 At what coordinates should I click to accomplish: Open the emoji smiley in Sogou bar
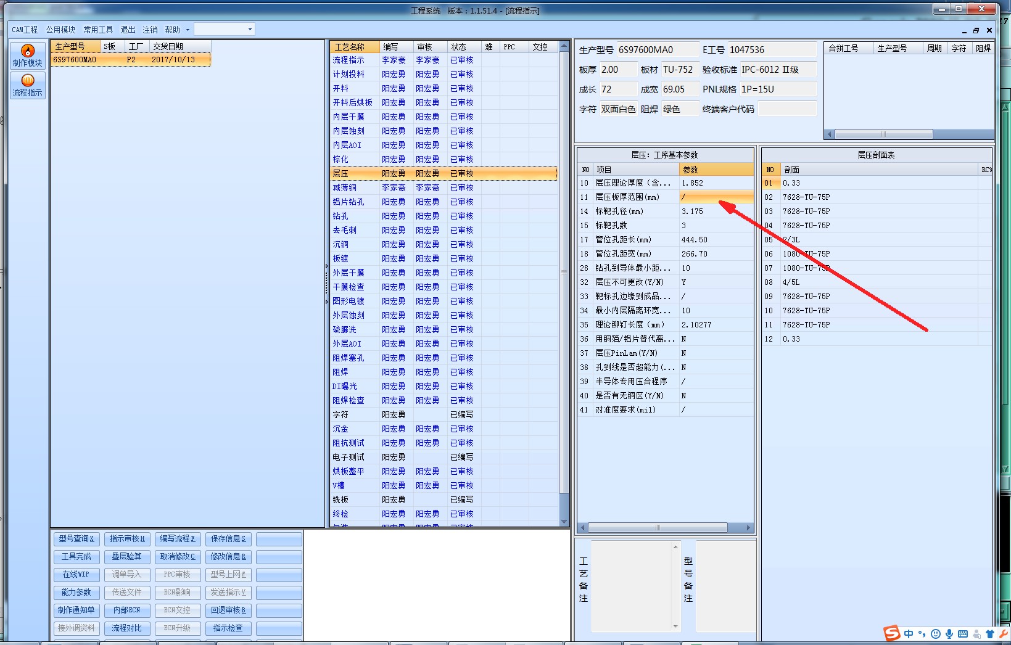click(936, 634)
